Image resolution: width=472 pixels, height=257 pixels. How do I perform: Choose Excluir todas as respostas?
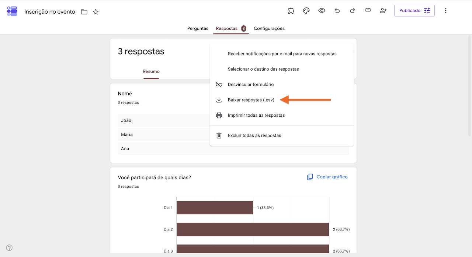pyautogui.click(x=282, y=135)
